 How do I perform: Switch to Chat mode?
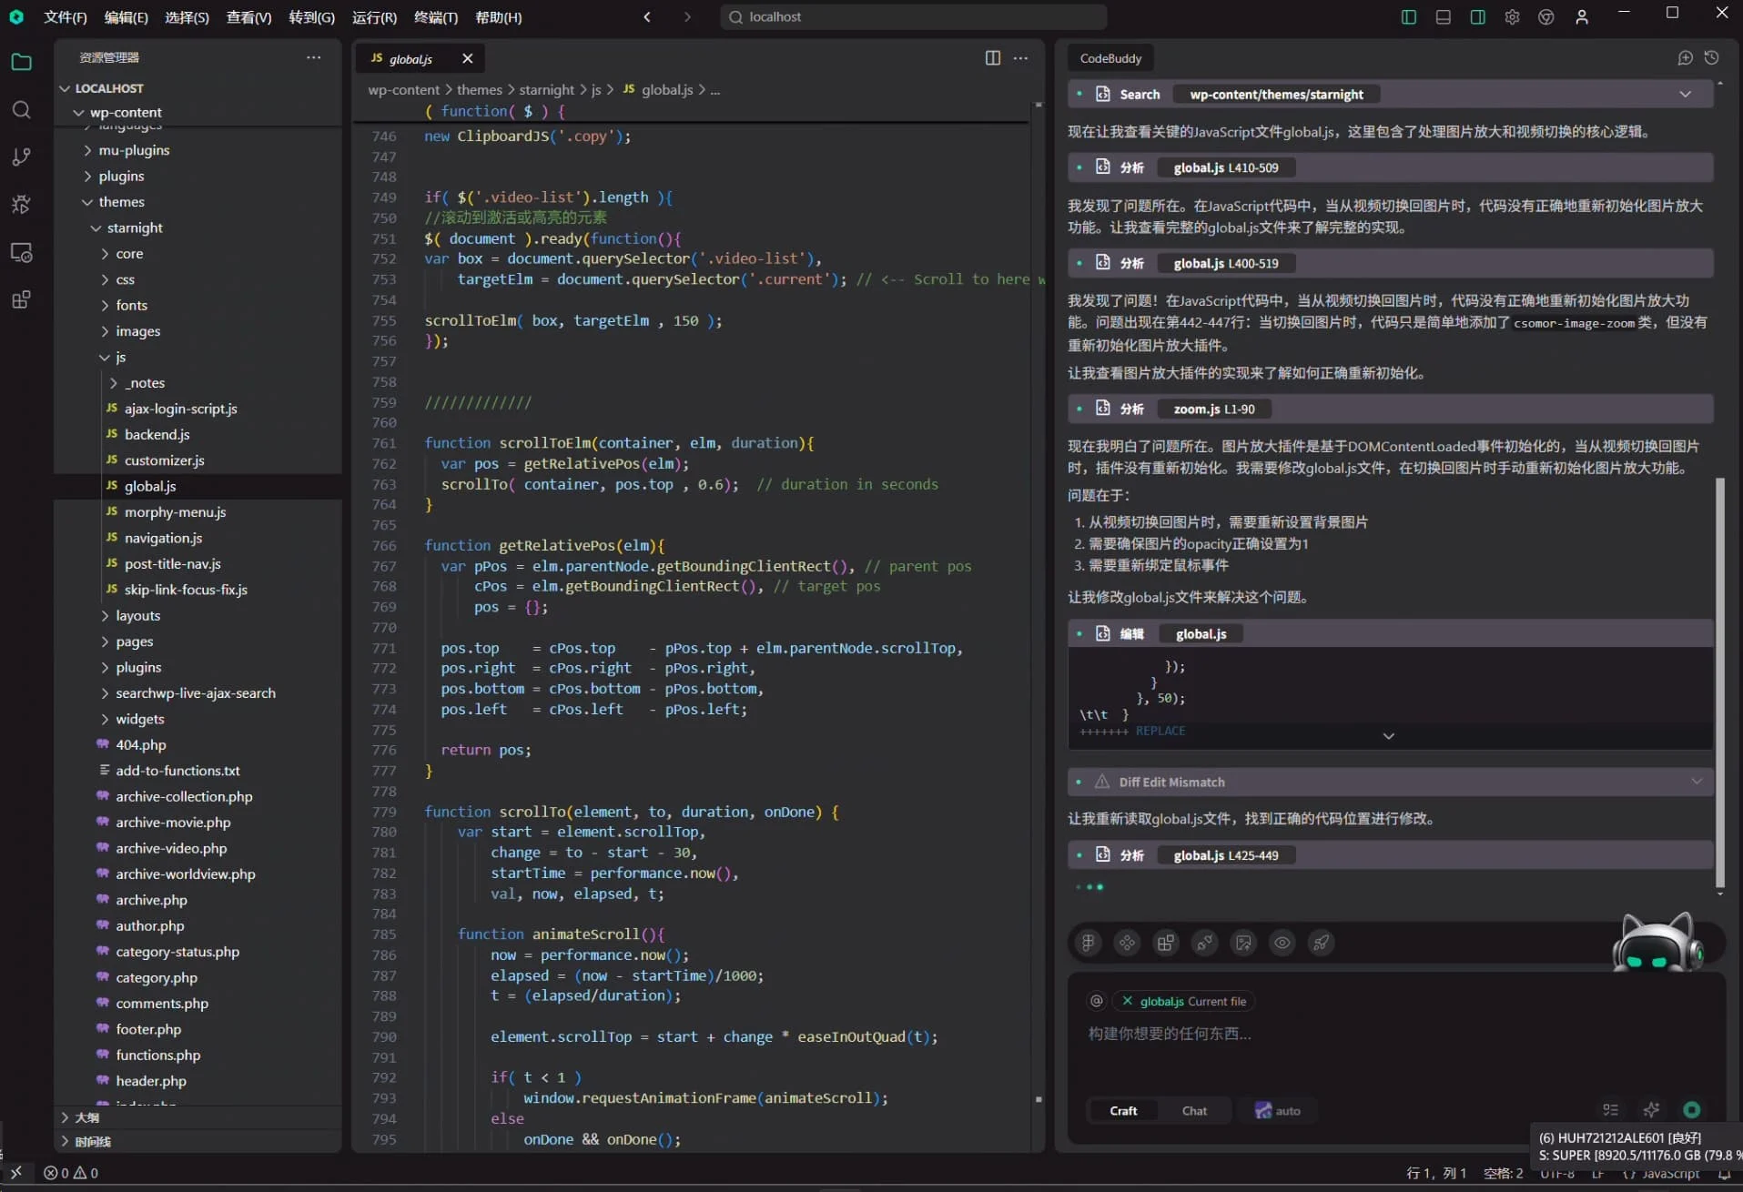pyautogui.click(x=1194, y=1110)
